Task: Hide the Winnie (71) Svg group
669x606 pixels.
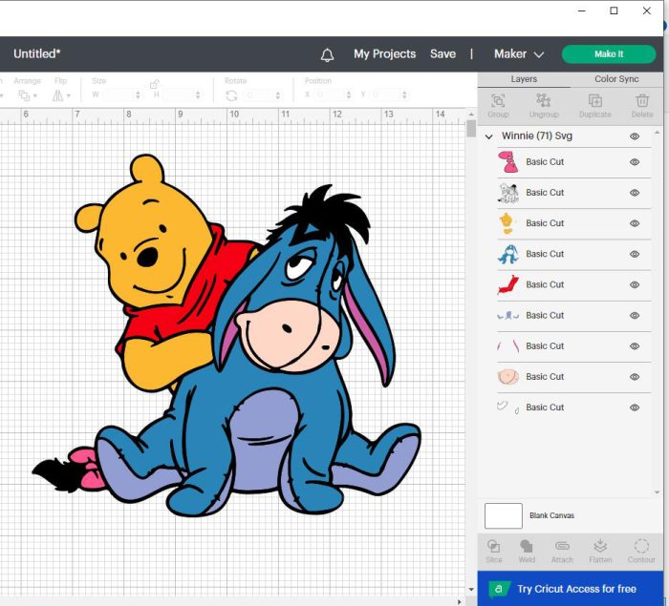Action: point(635,136)
